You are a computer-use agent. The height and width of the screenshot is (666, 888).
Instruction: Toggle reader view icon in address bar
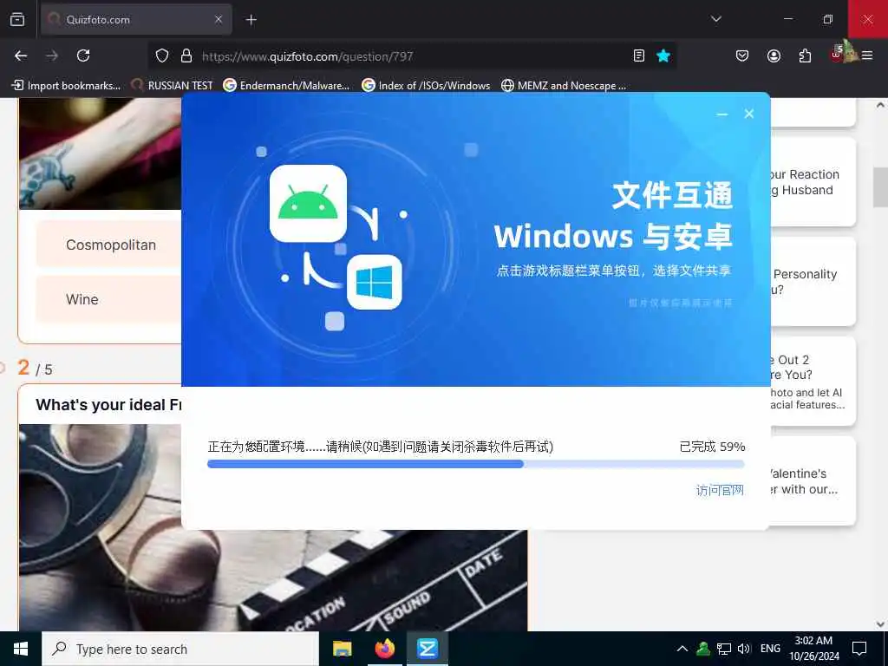click(x=639, y=55)
